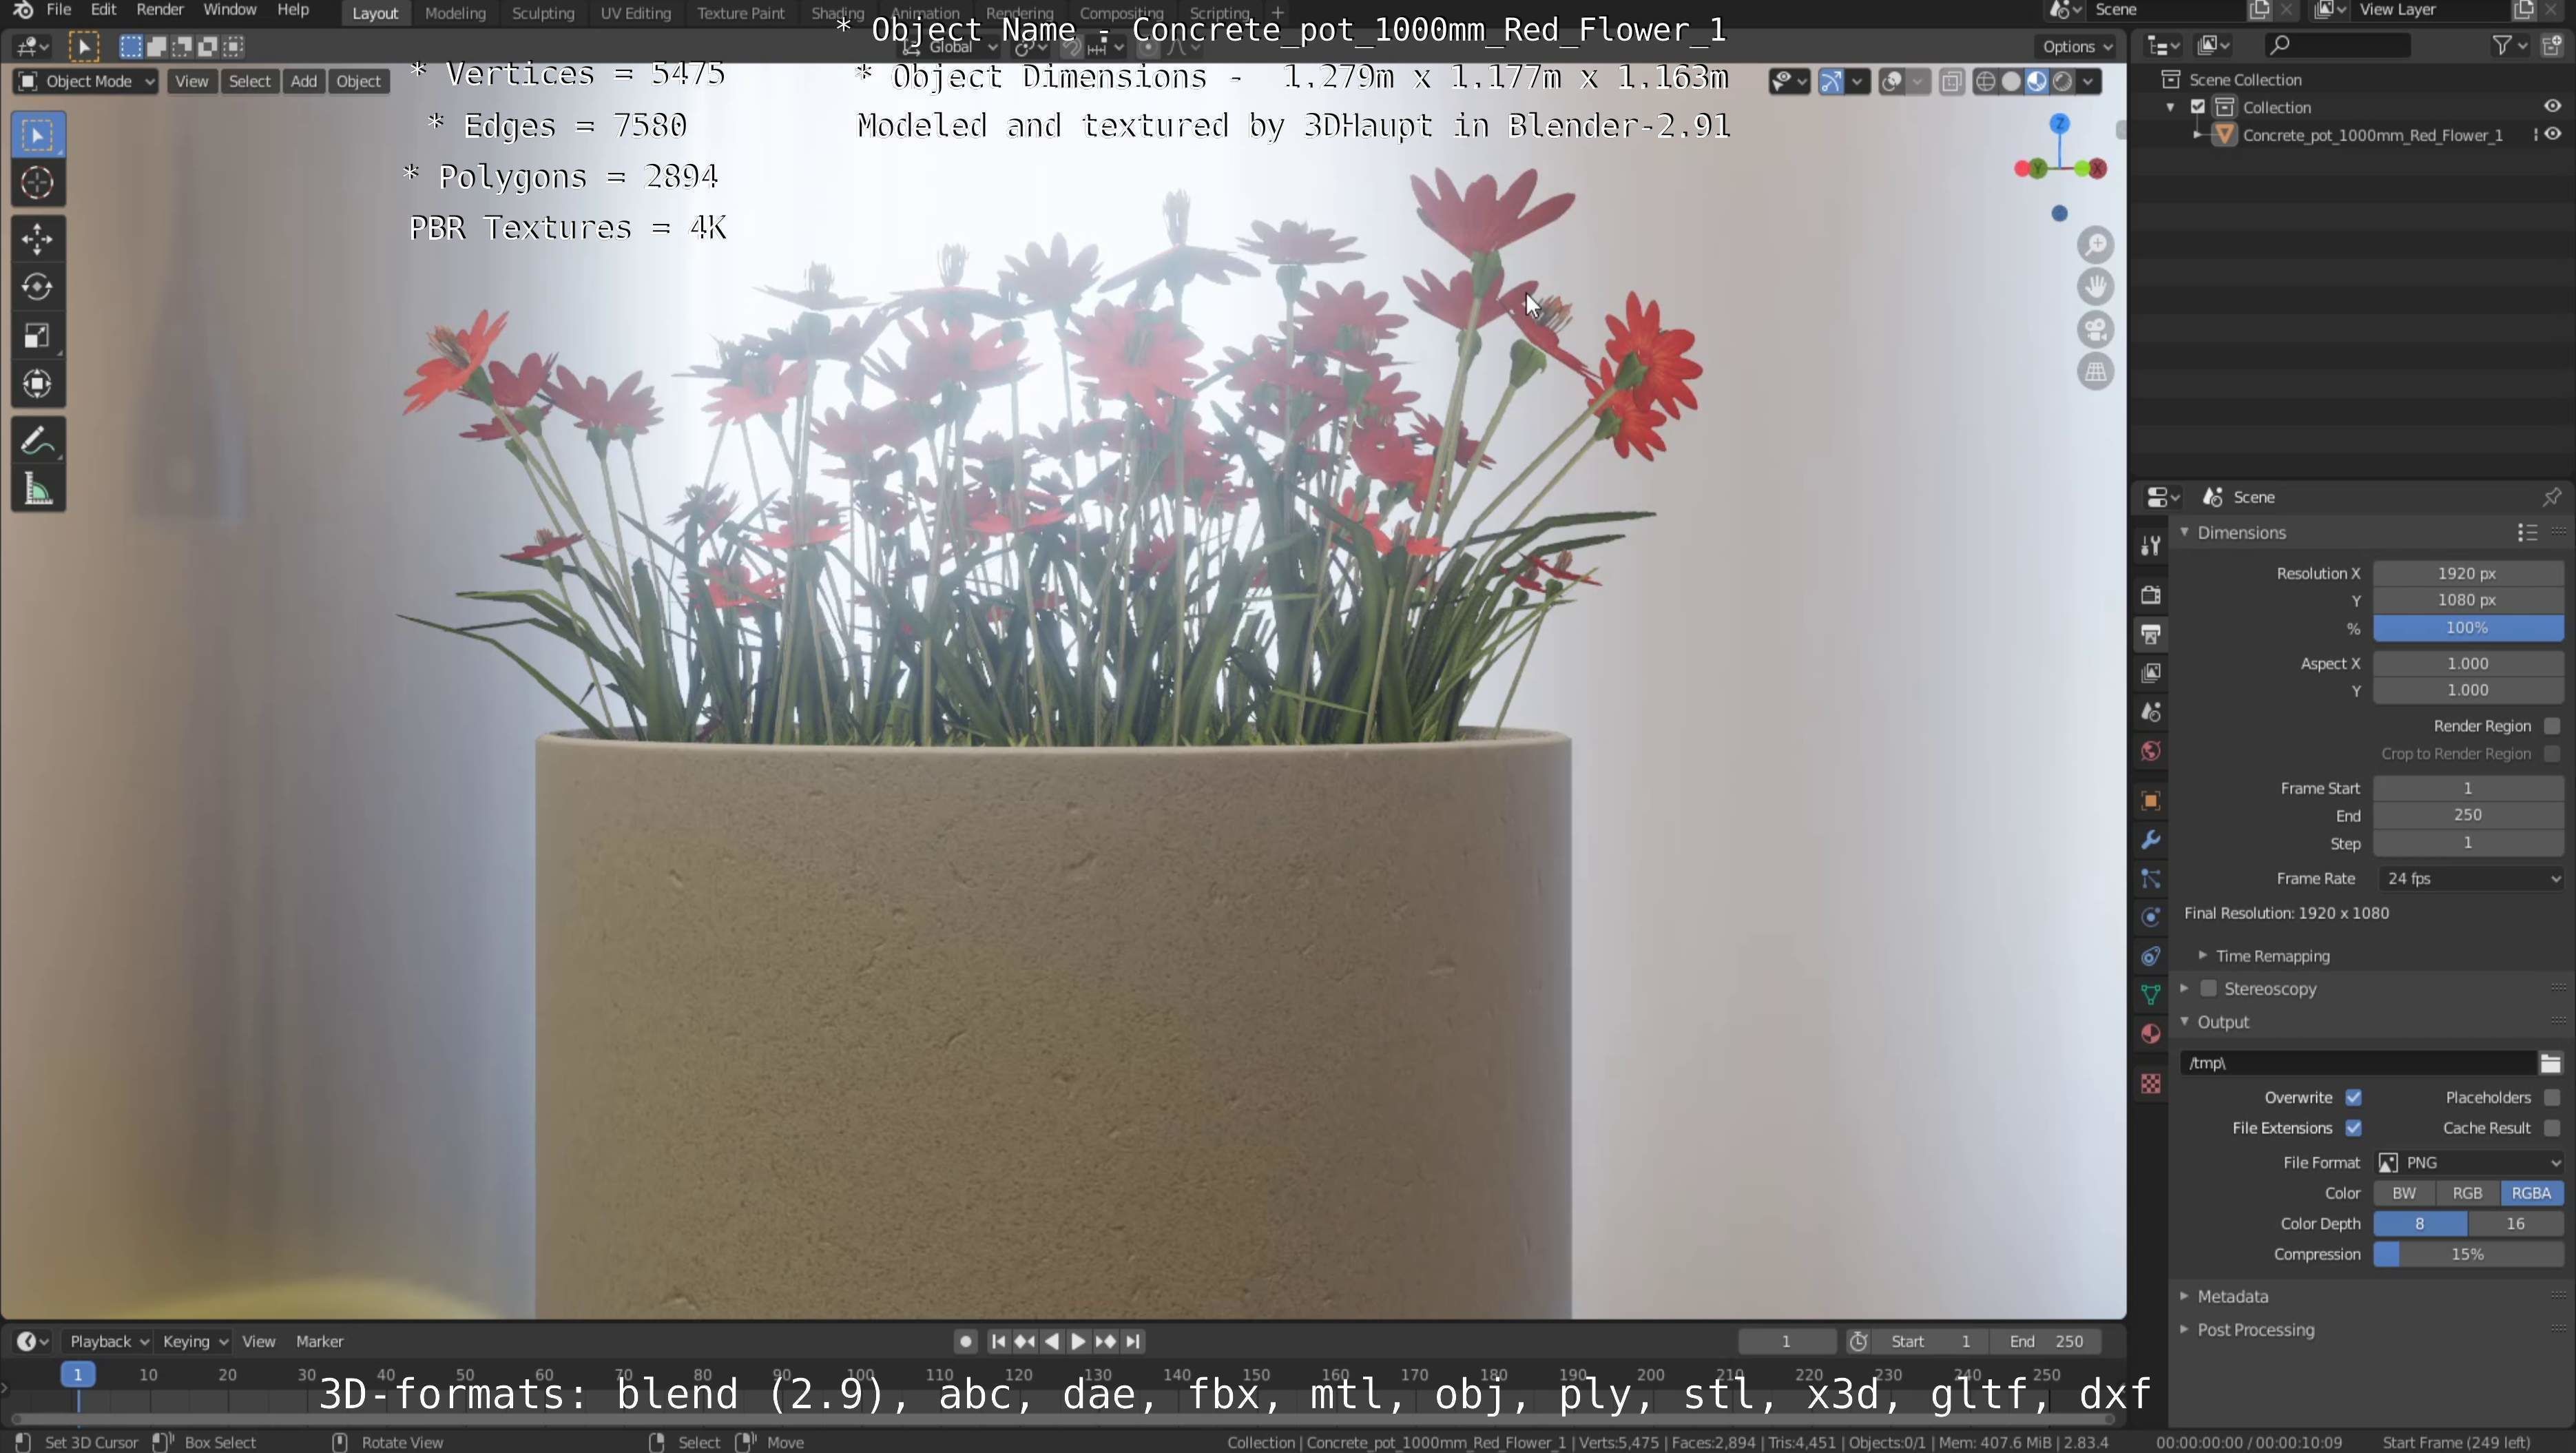Image resolution: width=2576 pixels, height=1453 pixels.
Task: Switch to the UV Editing workspace tab
Action: [635, 13]
